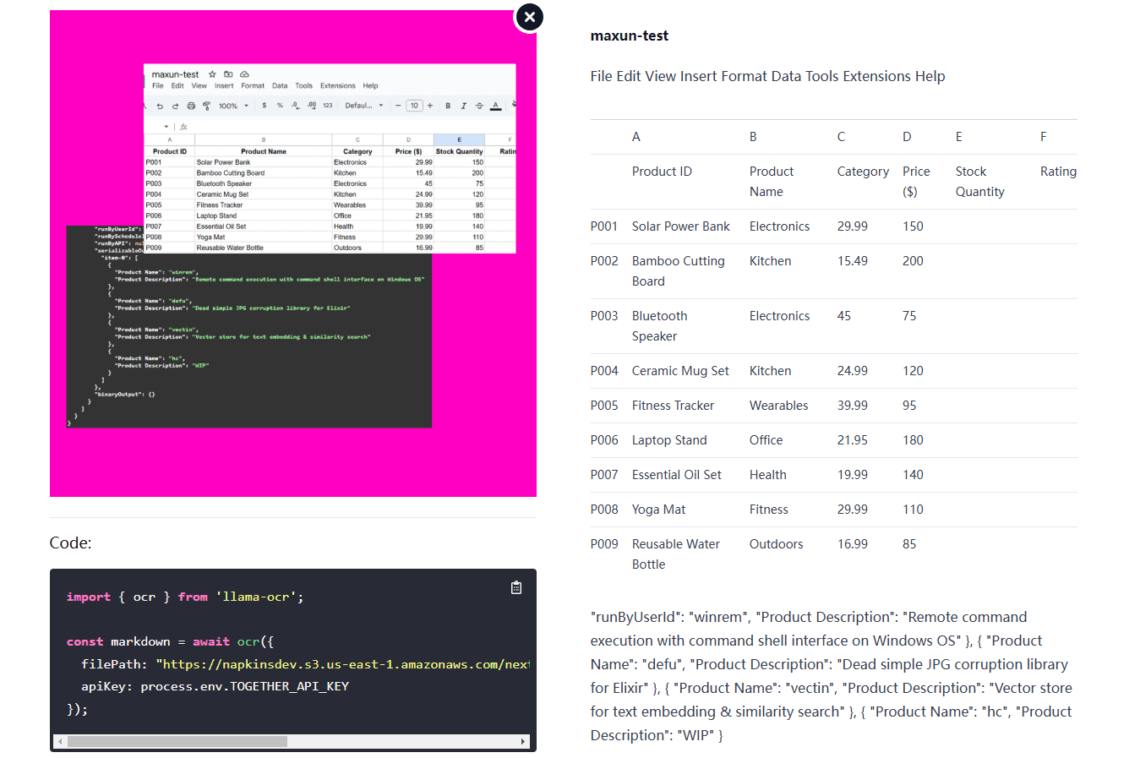Viewport: 1140px width, 758px height.
Task: Open the uploaded spreadsheet screenshot image
Action: tap(293, 254)
